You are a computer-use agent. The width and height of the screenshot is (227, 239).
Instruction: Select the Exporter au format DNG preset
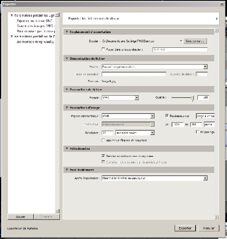click(x=34, y=21)
